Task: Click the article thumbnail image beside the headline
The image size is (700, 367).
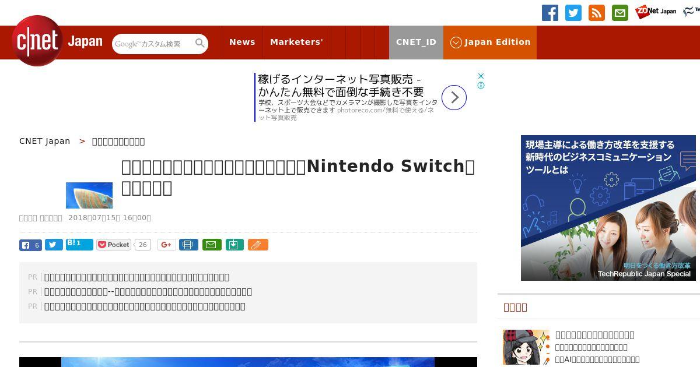Action: coord(89,195)
